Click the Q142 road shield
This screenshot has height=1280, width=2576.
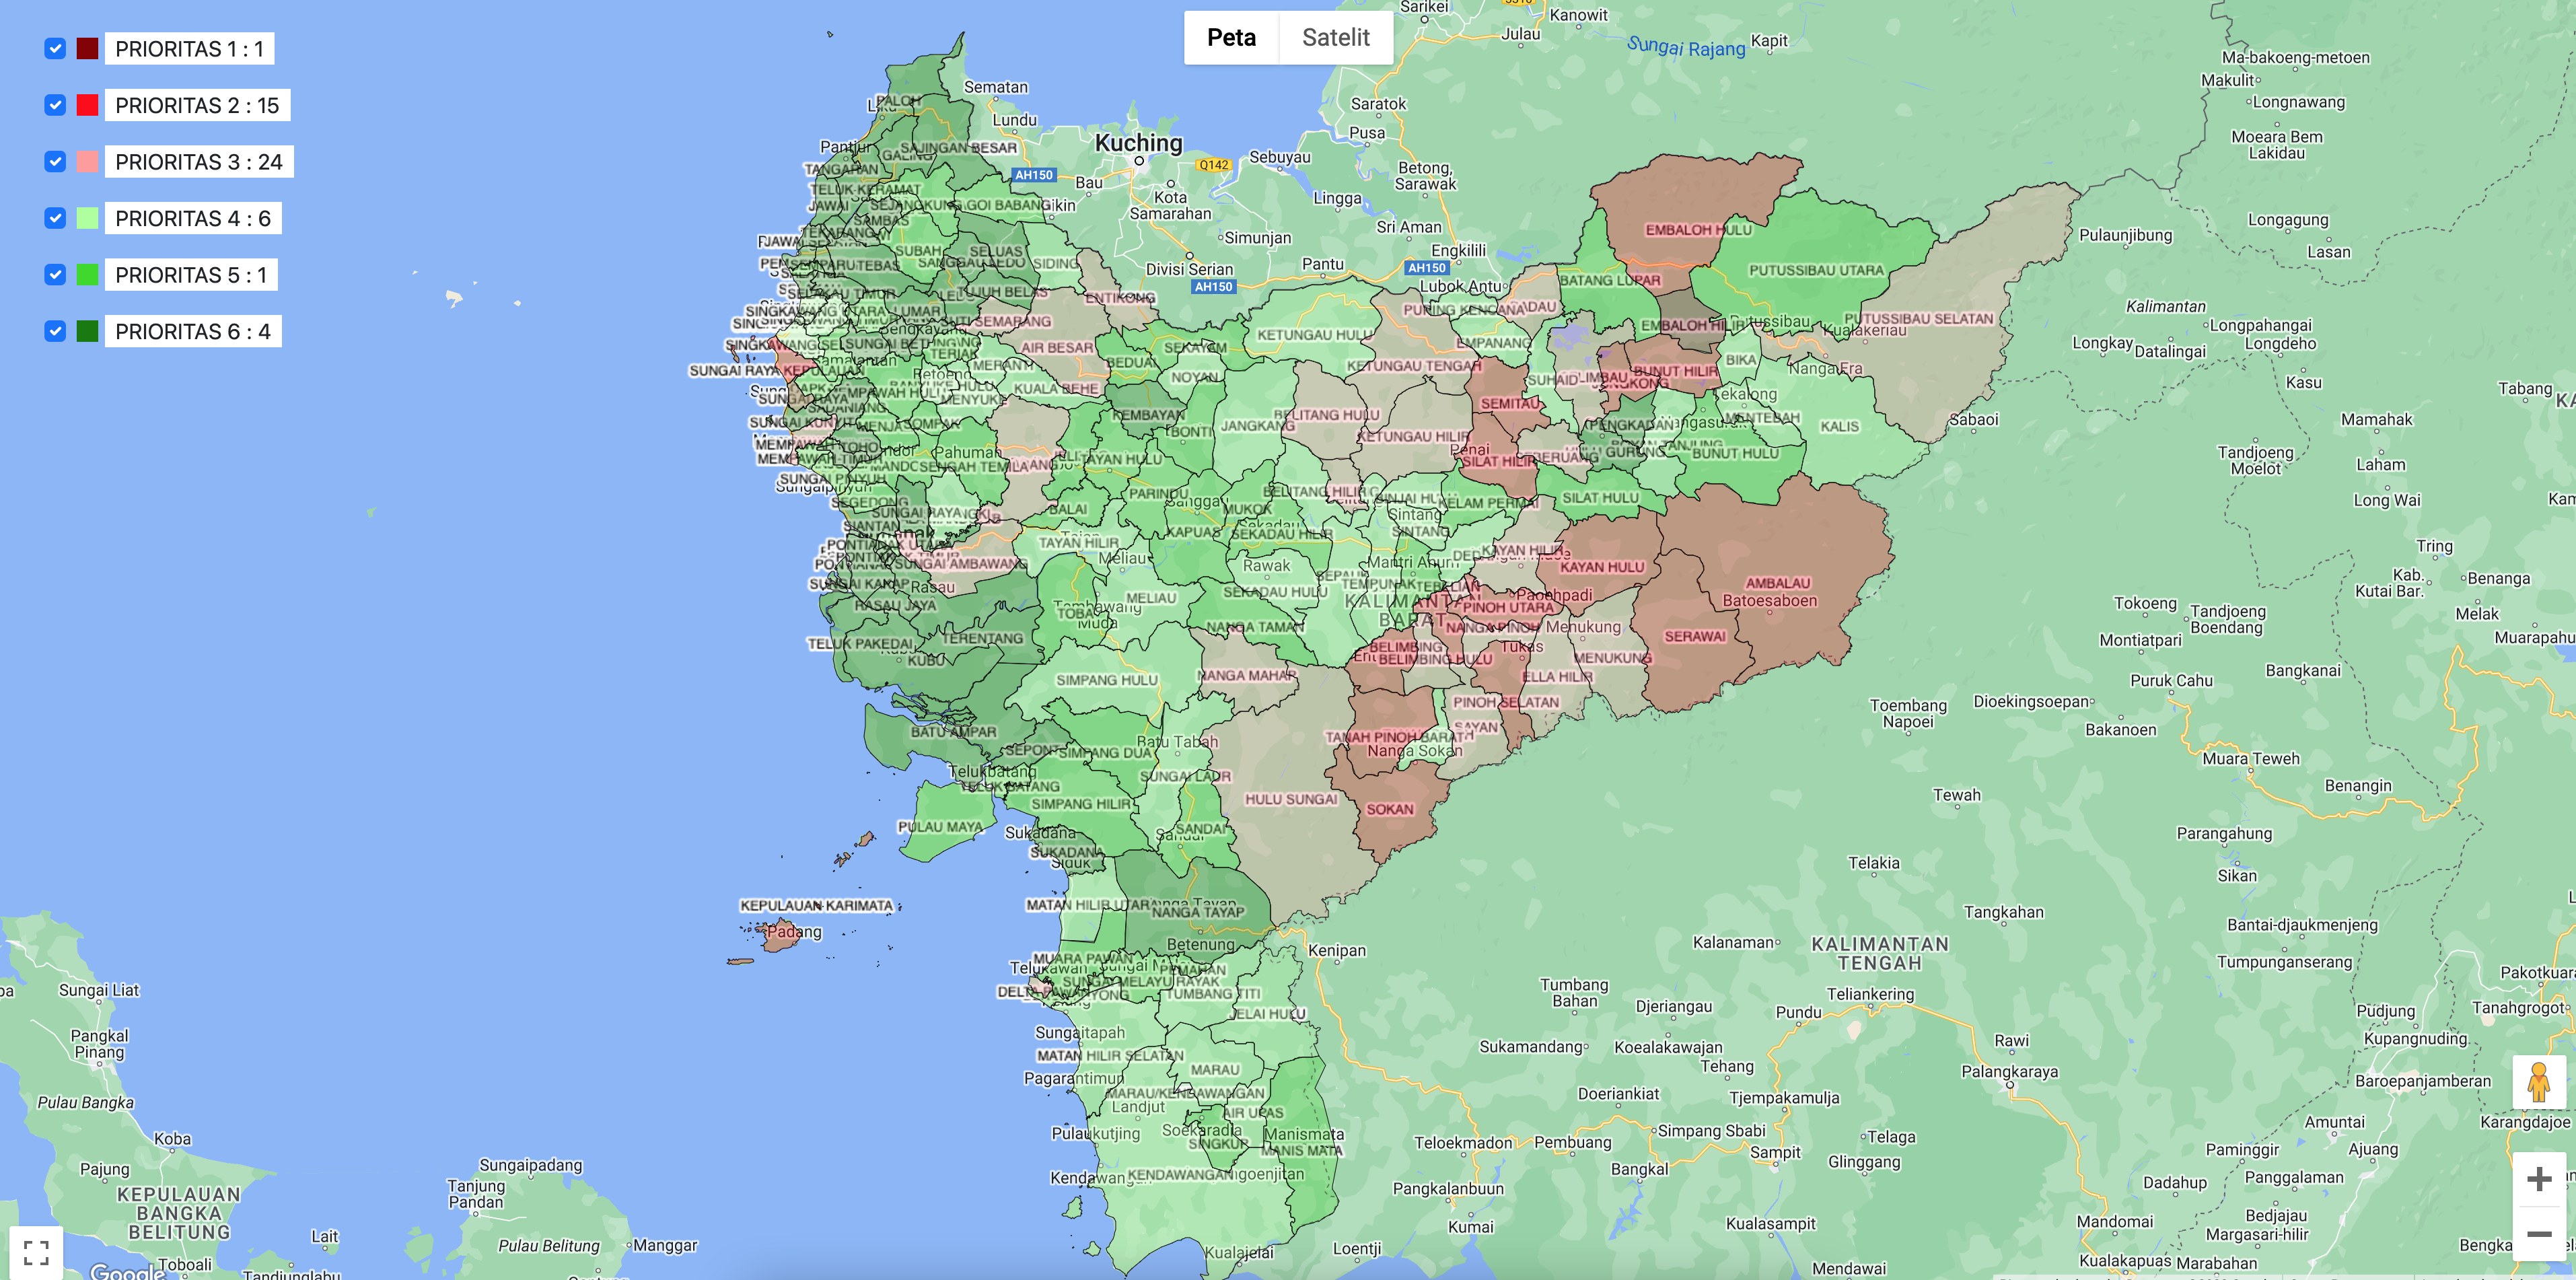tap(1213, 165)
